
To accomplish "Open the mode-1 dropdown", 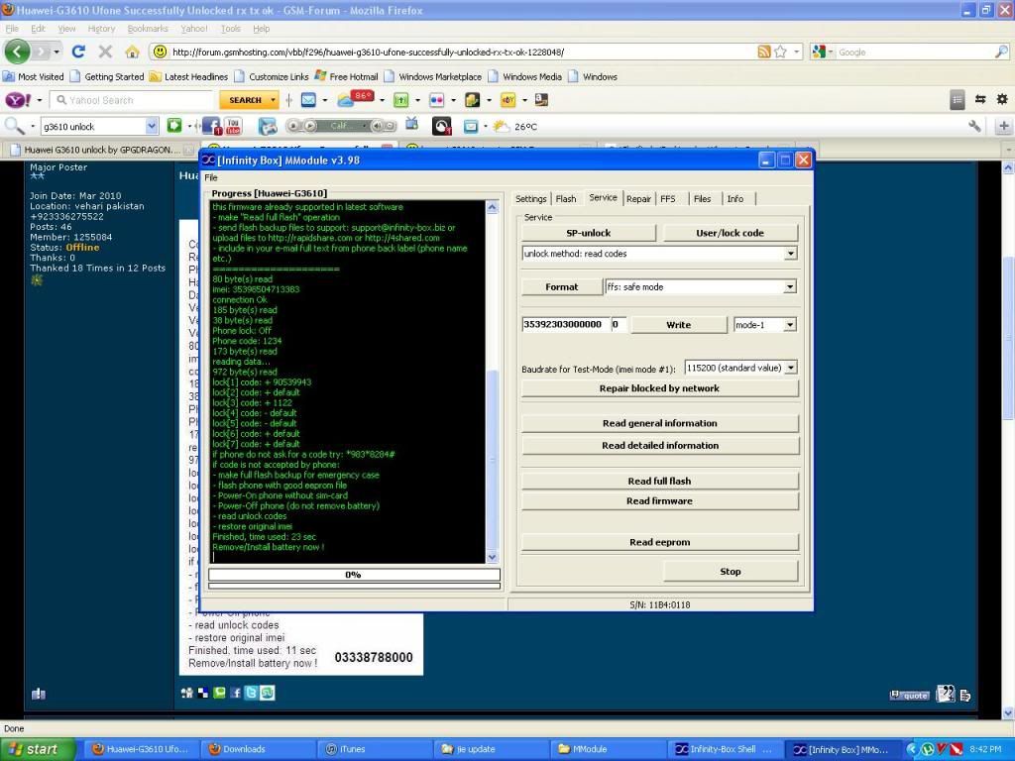I will [x=790, y=325].
